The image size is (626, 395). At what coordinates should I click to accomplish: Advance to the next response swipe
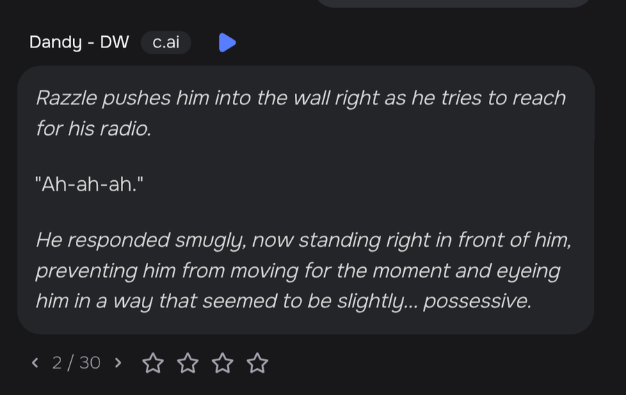pos(118,363)
